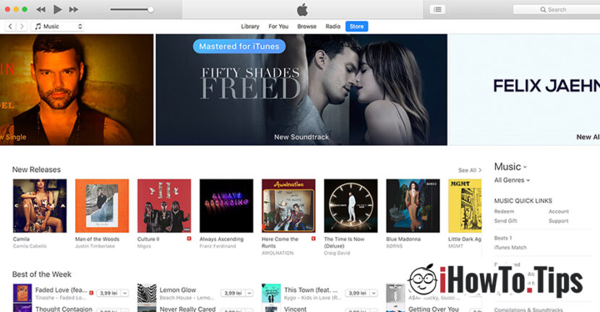600x312 pixels.
Task: Click the Play button in playback controls
Action: 57,9
